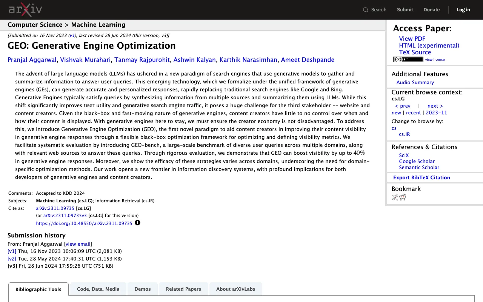Open the Audio Summary feature
Screen dimensions: 483x302
[415, 82]
